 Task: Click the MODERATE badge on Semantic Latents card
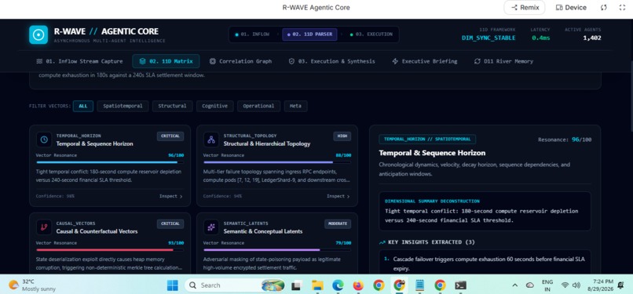tap(338, 224)
